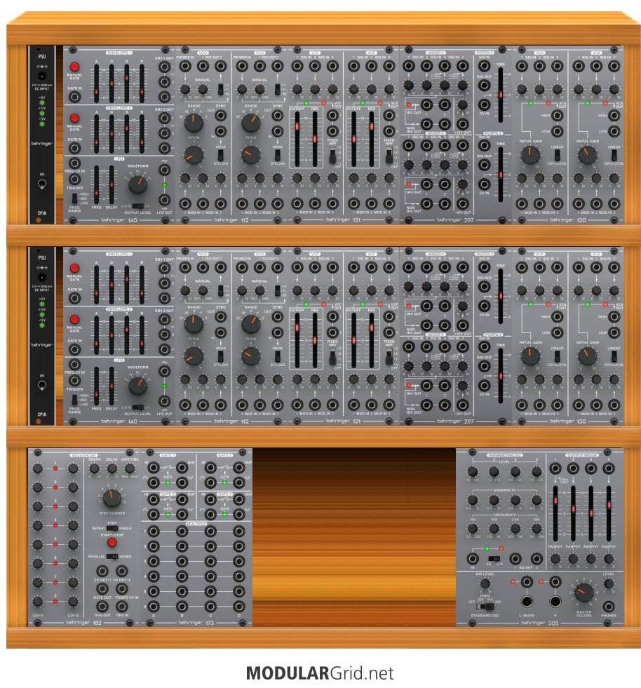Click the sequencer GATE TIME knob

pyautogui.click(x=130, y=468)
